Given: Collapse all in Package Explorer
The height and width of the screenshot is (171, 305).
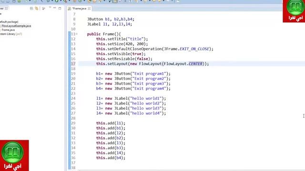Looking at the screenshot, I should click(31, 9).
